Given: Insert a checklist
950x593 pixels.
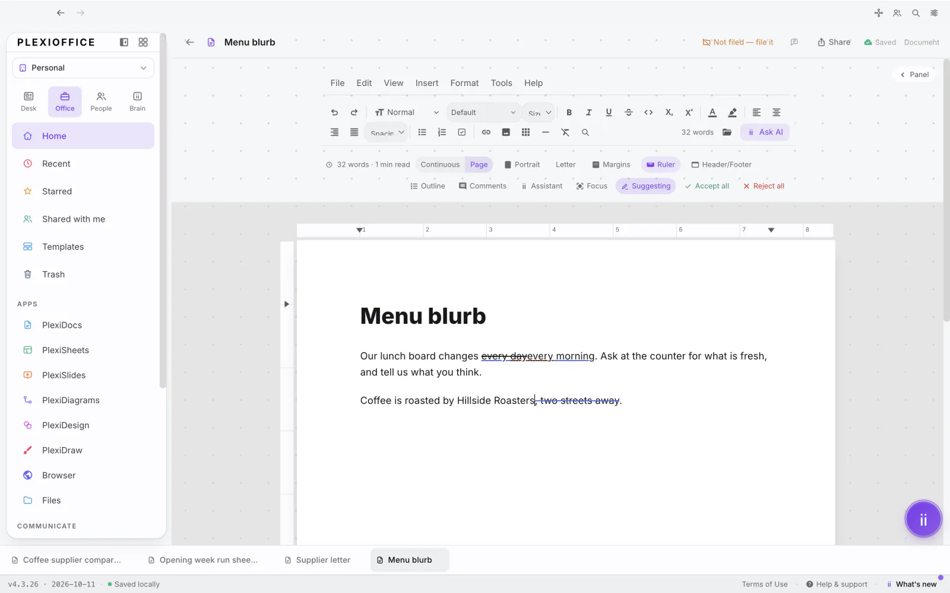Looking at the screenshot, I should (462, 132).
